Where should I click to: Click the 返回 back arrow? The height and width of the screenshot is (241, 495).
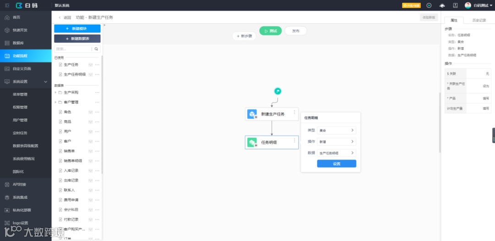click(x=60, y=18)
